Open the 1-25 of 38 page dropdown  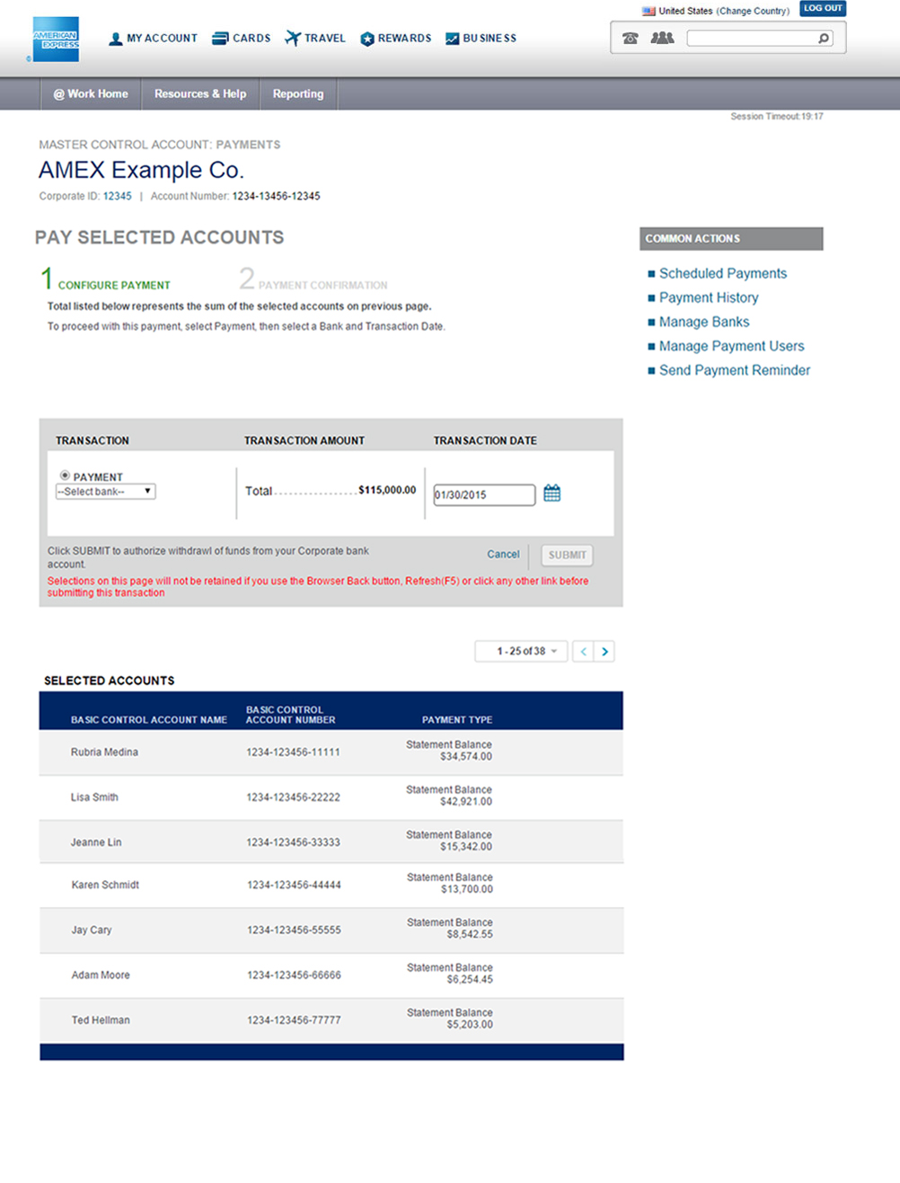pyautogui.click(x=522, y=652)
